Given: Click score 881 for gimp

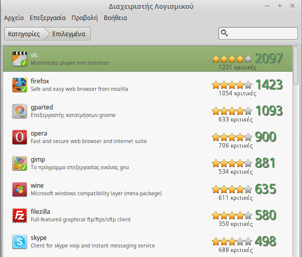Looking at the screenshot, I should 265,163.
